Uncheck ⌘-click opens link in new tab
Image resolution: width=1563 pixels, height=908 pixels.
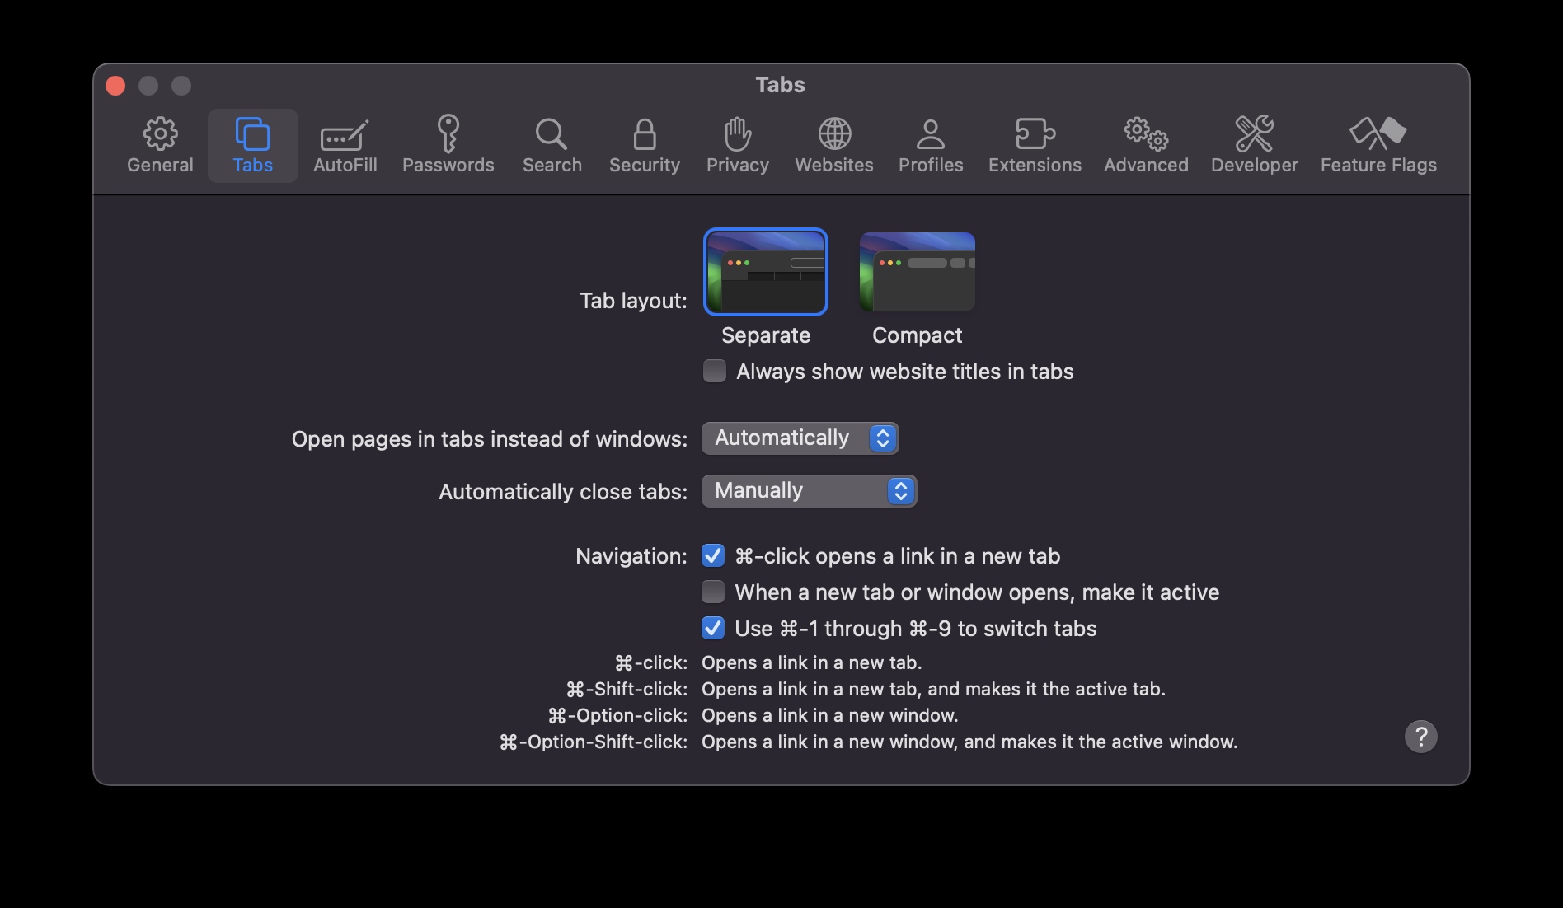[713, 555]
